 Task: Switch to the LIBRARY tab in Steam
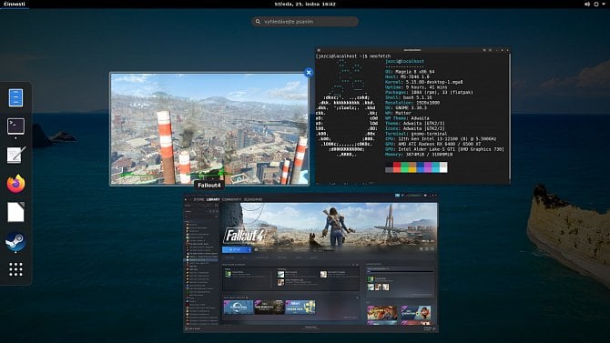pos(213,199)
